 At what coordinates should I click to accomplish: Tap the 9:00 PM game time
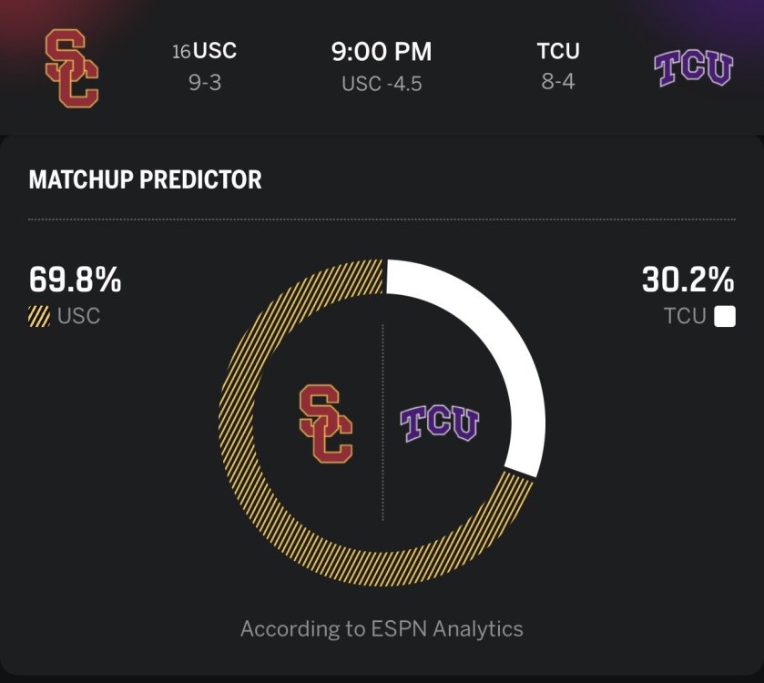pos(382,51)
